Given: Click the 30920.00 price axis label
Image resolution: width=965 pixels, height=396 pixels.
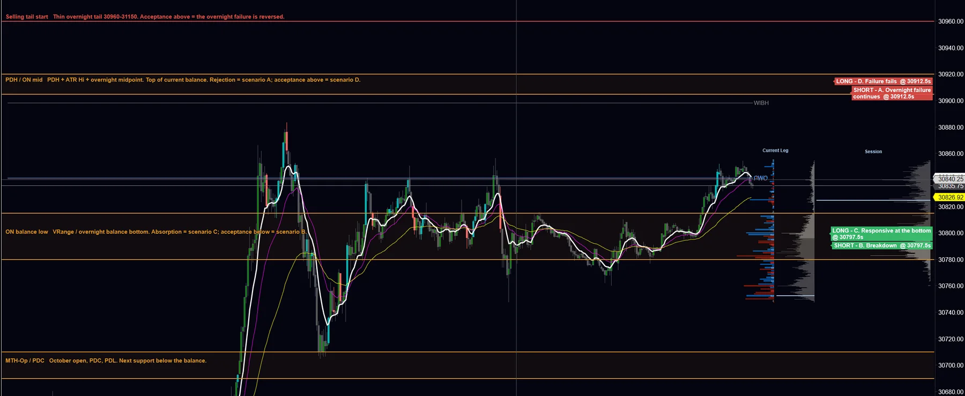Looking at the screenshot, I should point(951,74).
